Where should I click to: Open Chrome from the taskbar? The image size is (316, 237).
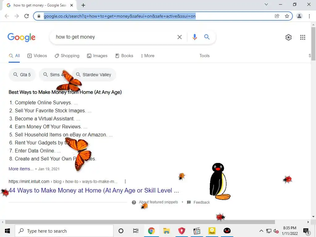[151, 231]
